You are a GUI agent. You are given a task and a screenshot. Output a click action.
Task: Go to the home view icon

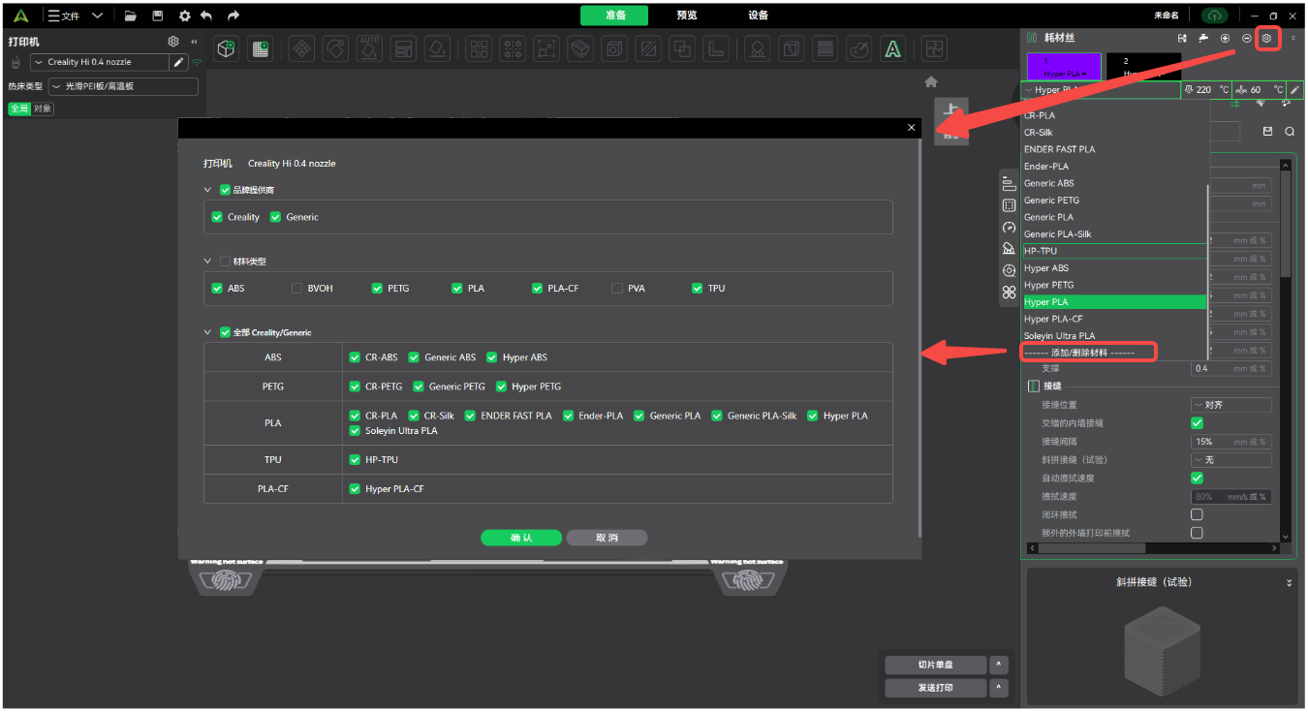point(931,82)
